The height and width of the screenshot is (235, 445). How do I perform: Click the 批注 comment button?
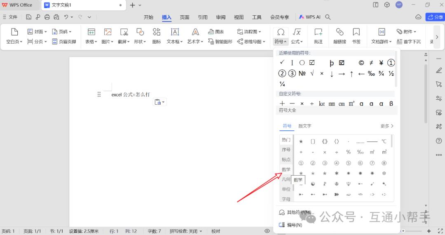click(x=318, y=36)
